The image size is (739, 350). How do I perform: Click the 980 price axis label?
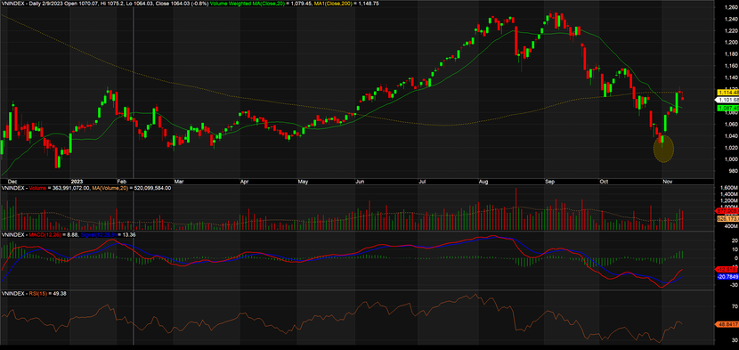(733, 171)
